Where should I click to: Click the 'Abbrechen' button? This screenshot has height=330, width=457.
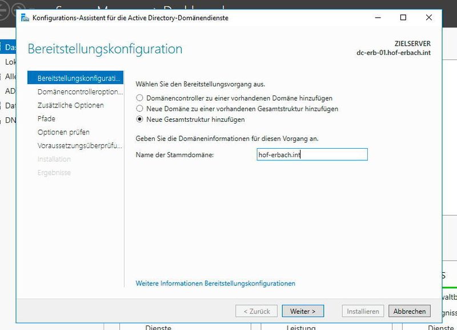coord(409,311)
